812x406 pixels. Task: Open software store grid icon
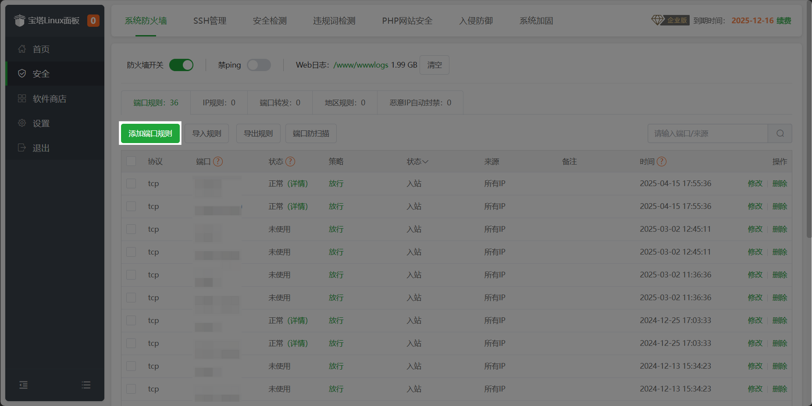pos(22,98)
